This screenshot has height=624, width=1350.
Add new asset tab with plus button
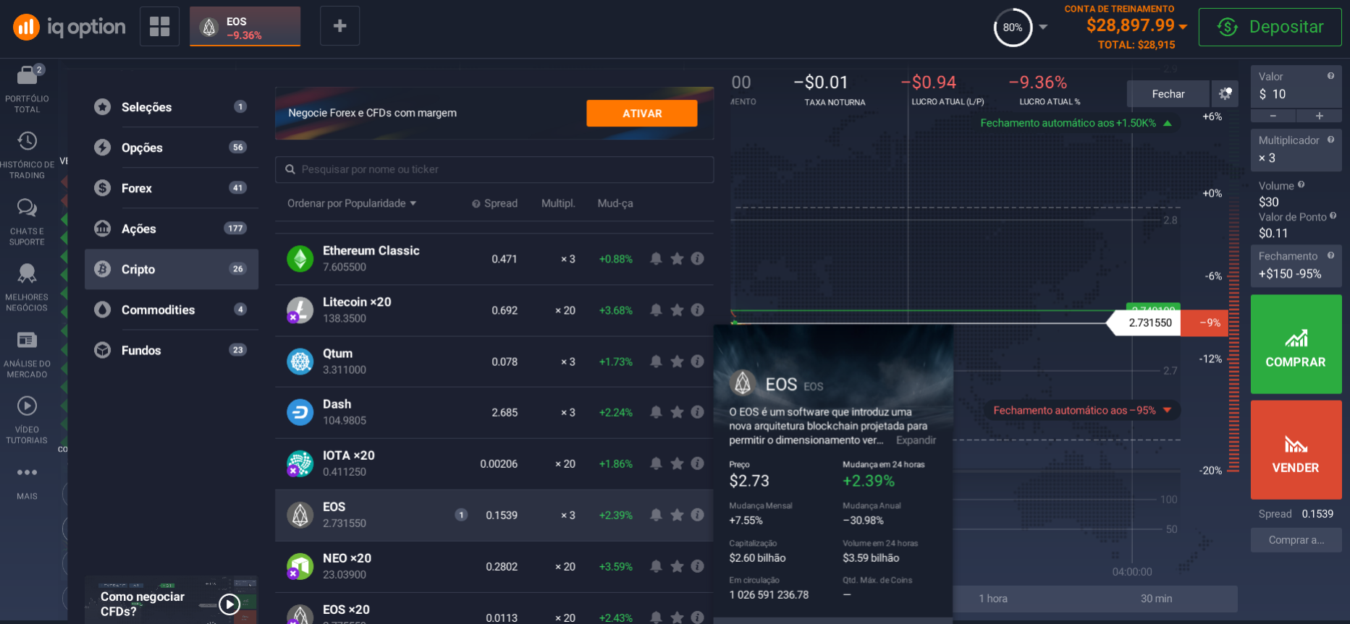(x=339, y=26)
